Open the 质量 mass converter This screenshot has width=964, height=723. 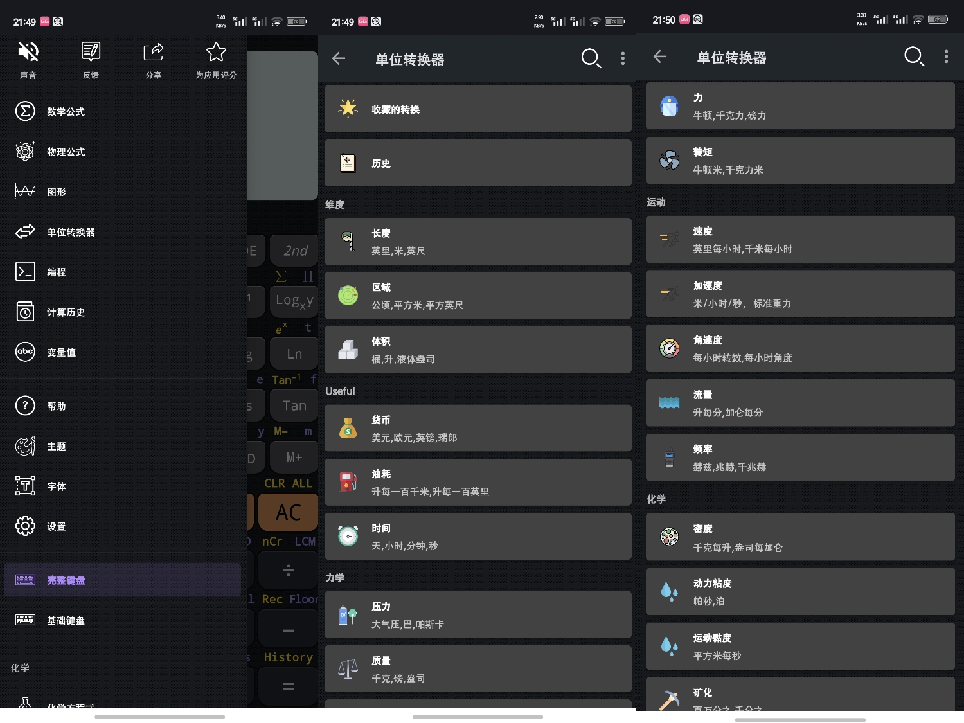[x=478, y=669]
